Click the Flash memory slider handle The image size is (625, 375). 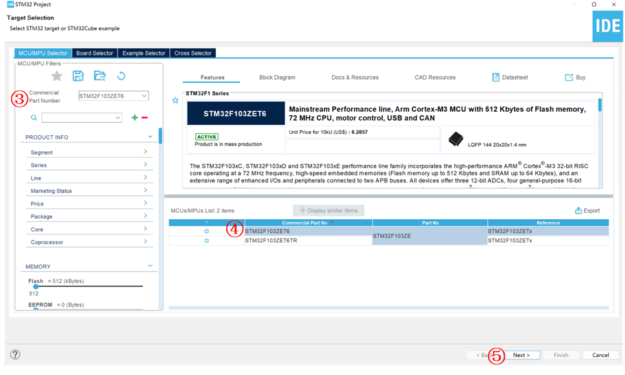[36, 286]
